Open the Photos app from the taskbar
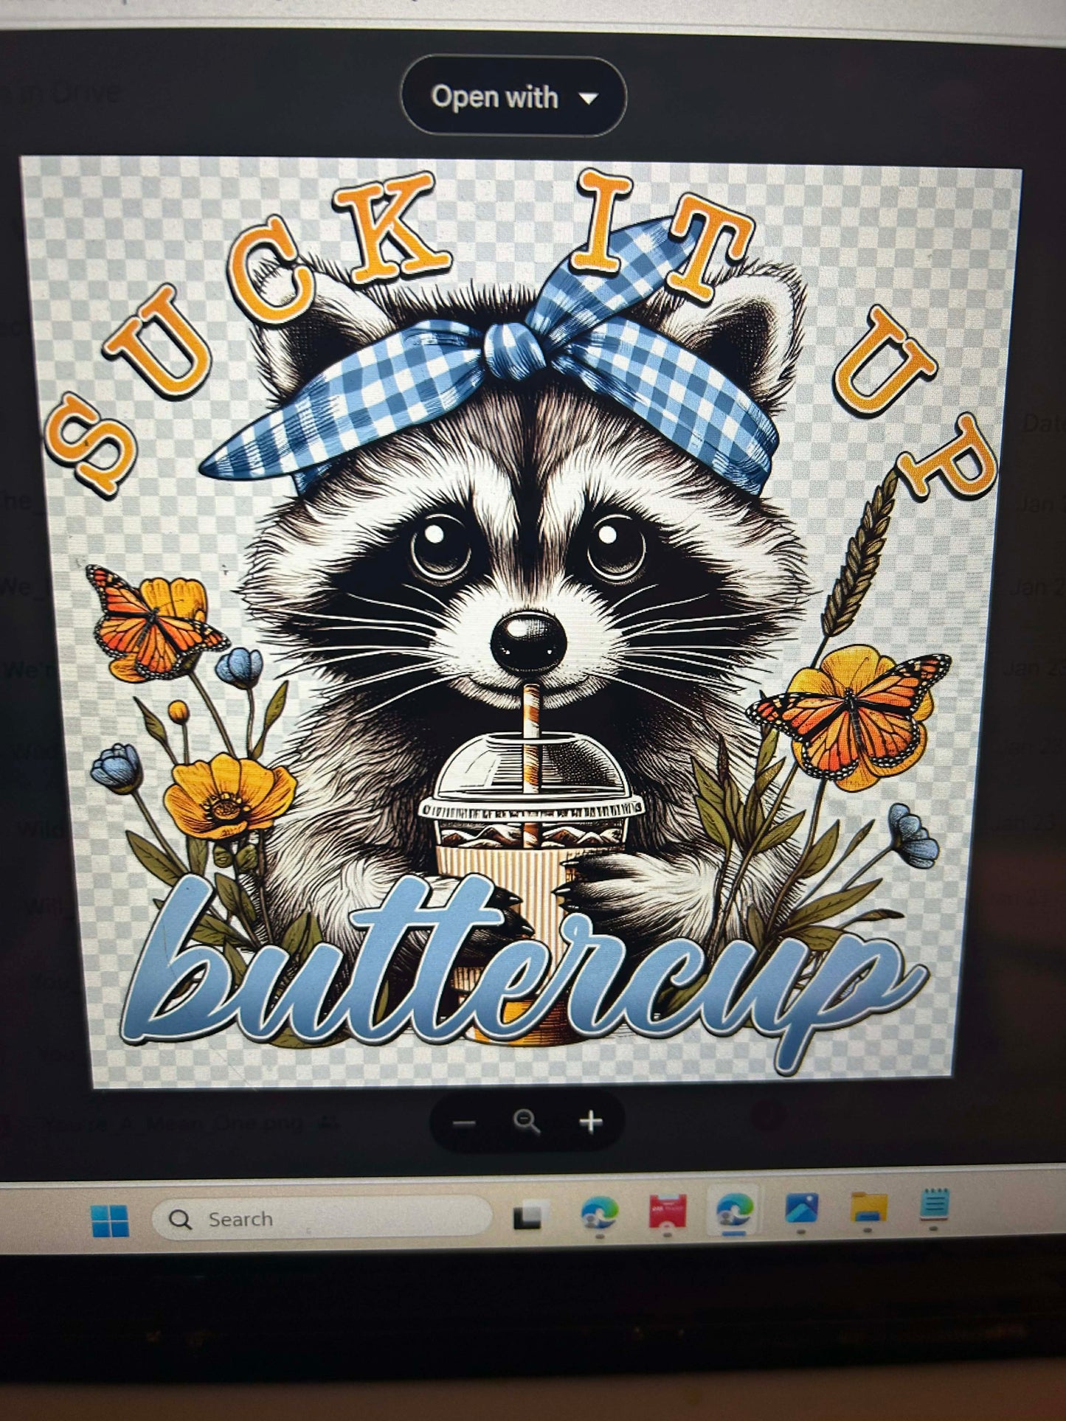The image size is (1066, 1421). coord(801,1209)
